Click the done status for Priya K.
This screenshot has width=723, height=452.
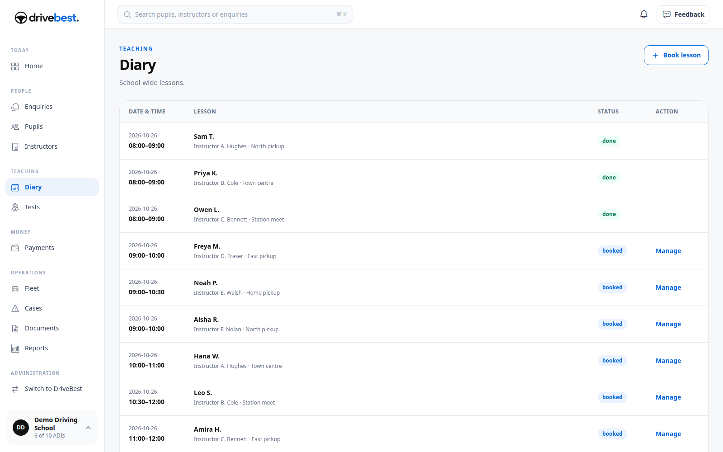pos(609,178)
